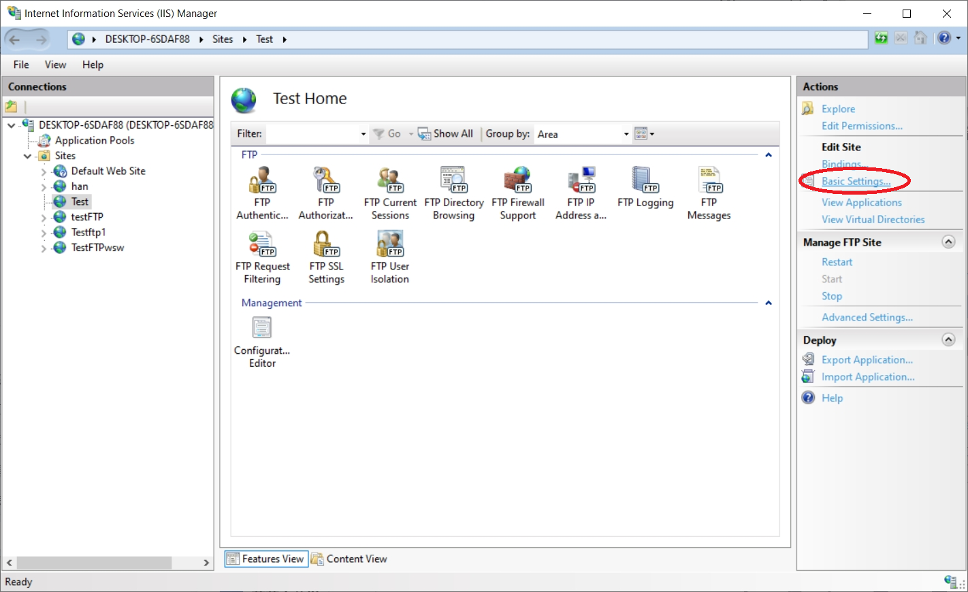Screen dimensions: 968x592
Task: Click the Help question mark toolbar icon
Action: (x=944, y=38)
